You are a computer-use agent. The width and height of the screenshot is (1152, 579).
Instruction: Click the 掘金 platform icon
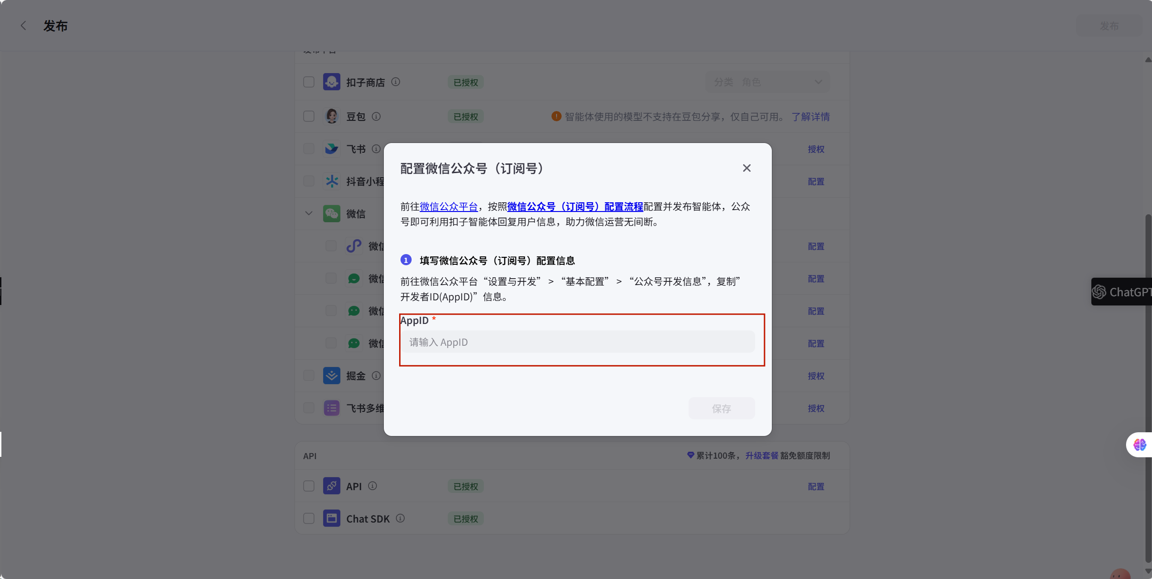point(332,375)
